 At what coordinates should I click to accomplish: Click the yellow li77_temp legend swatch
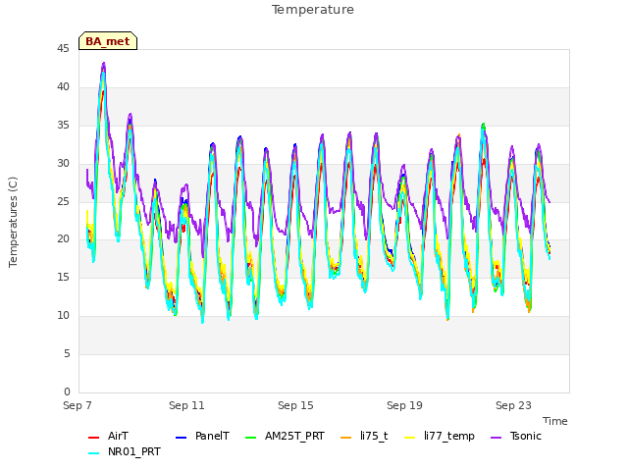tap(410, 438)
